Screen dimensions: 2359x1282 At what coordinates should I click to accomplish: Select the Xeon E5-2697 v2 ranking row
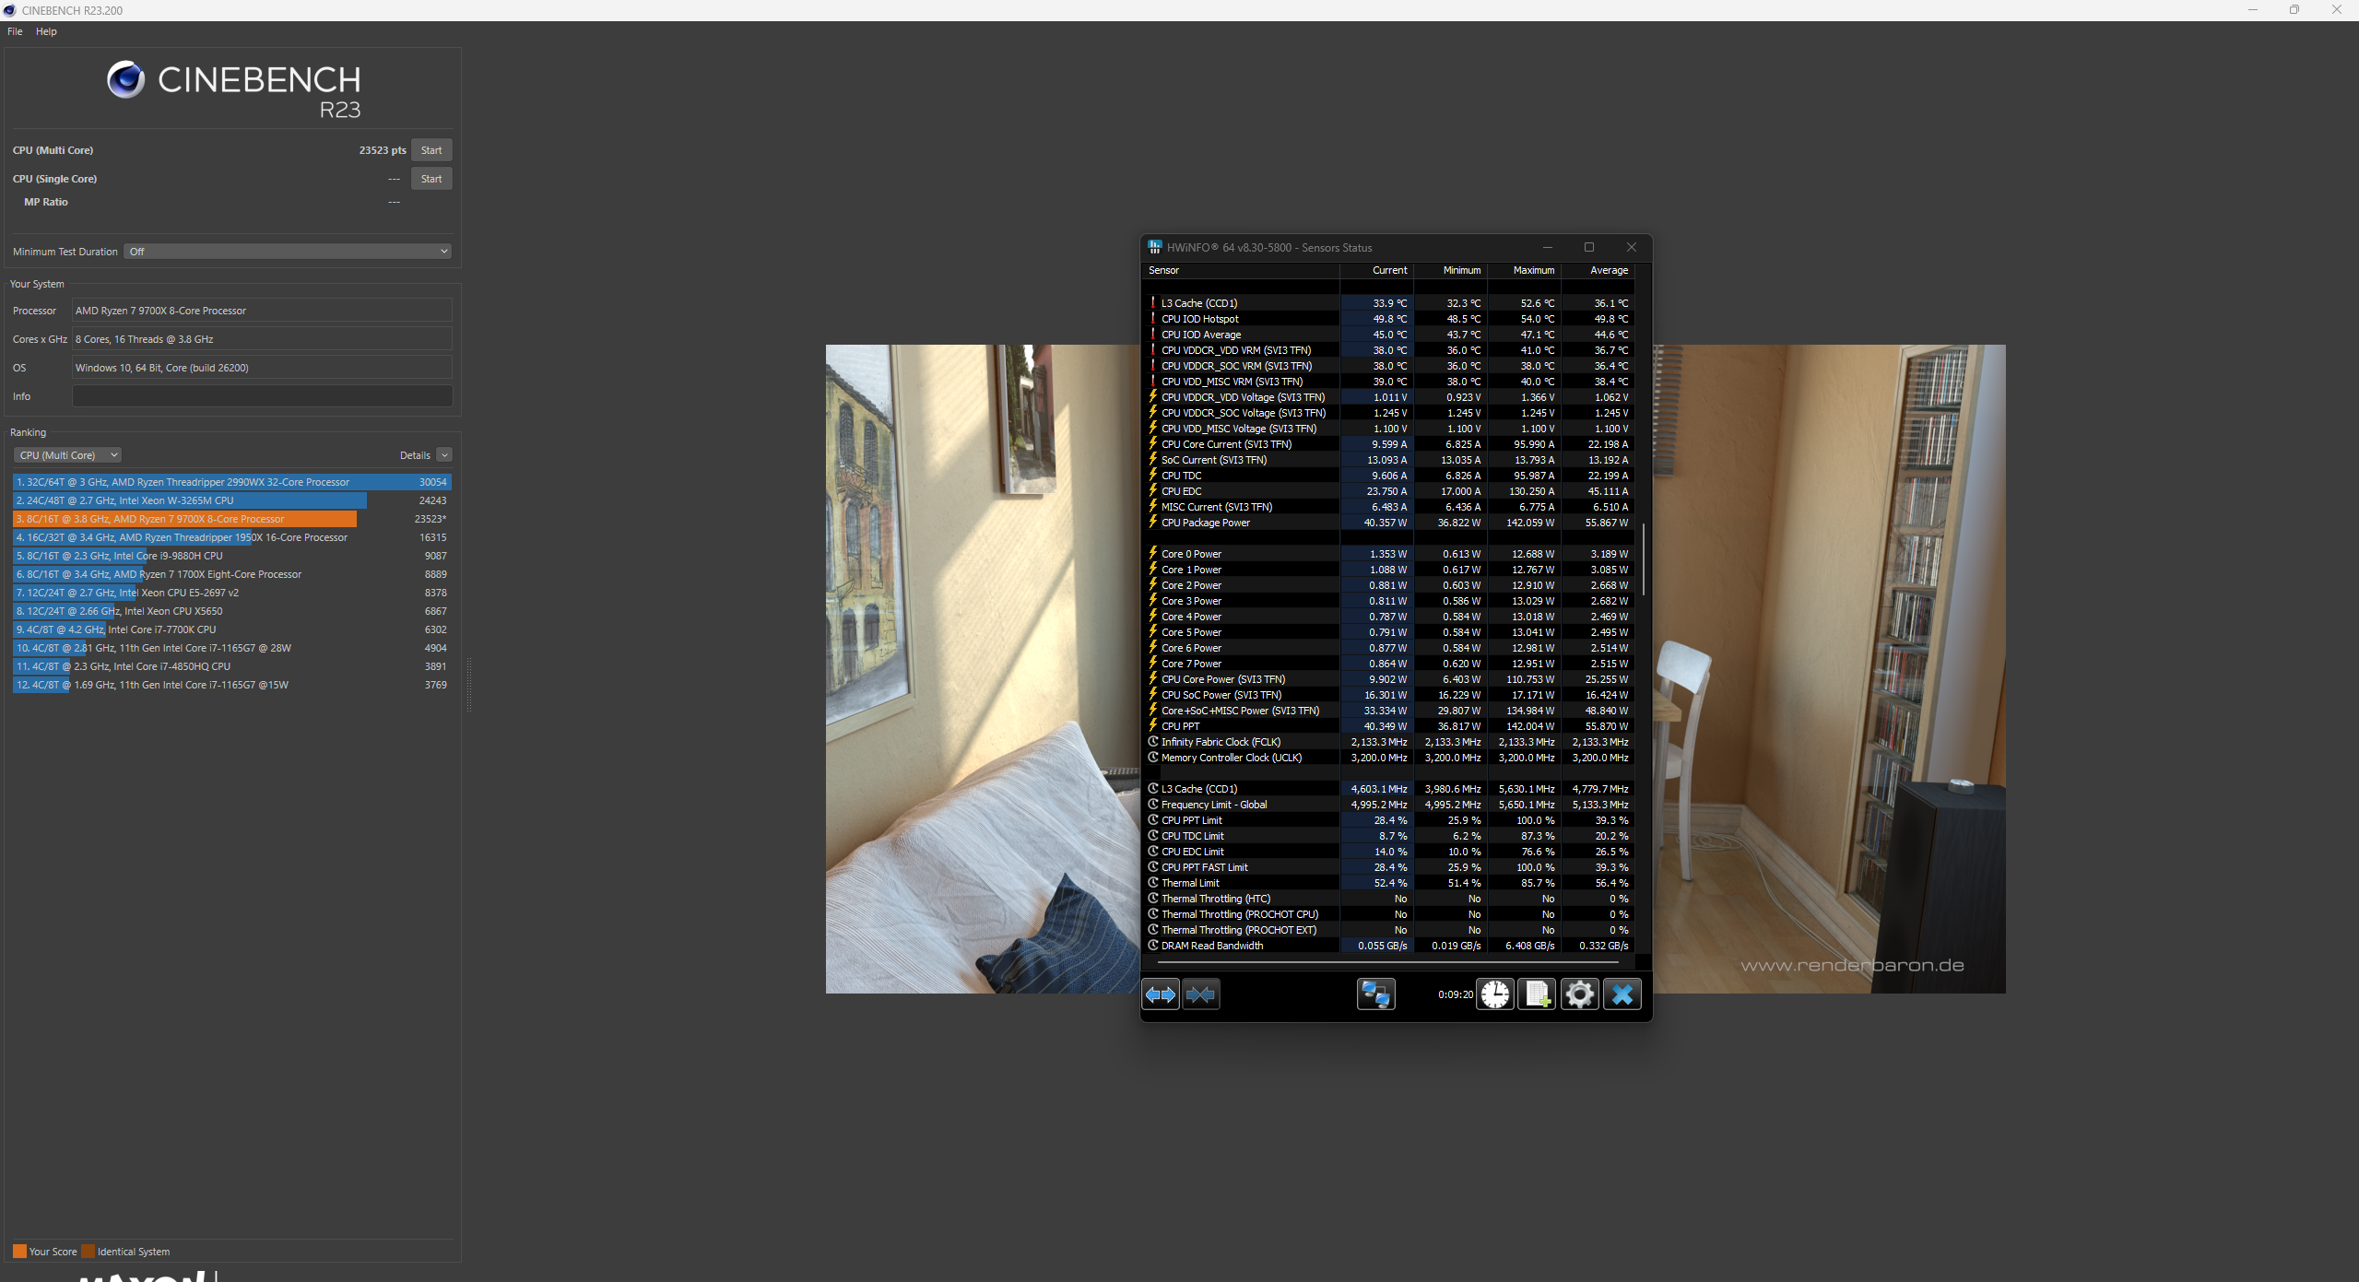(x=231, y=593)
